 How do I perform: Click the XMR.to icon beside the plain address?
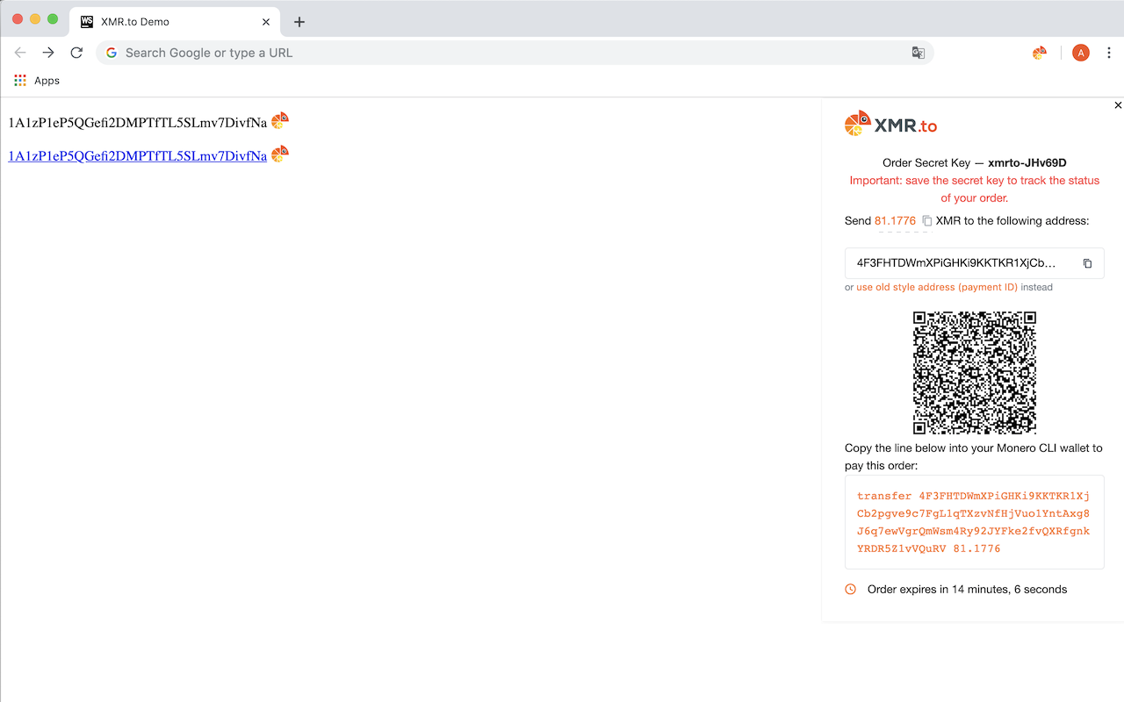pyautogui.click(x=280, y=121)
